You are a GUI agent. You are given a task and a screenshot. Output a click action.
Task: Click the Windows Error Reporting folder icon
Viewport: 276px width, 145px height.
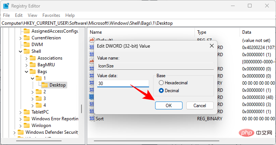click(27, 119)
